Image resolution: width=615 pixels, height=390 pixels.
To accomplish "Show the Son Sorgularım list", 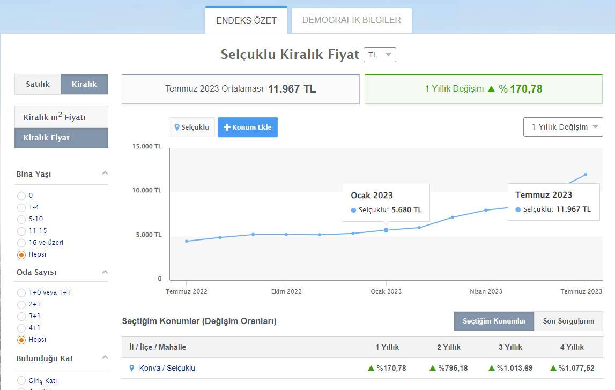I will (568, 321).
